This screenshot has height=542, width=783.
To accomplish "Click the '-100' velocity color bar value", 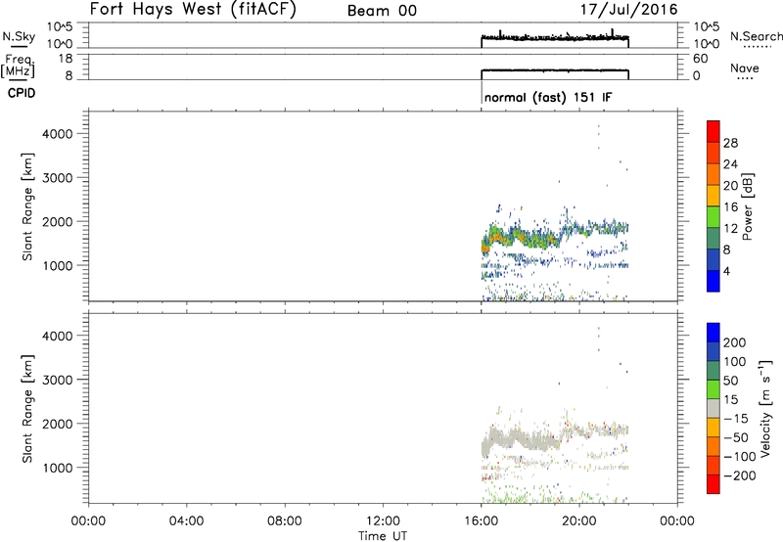I will pos(740,456).
